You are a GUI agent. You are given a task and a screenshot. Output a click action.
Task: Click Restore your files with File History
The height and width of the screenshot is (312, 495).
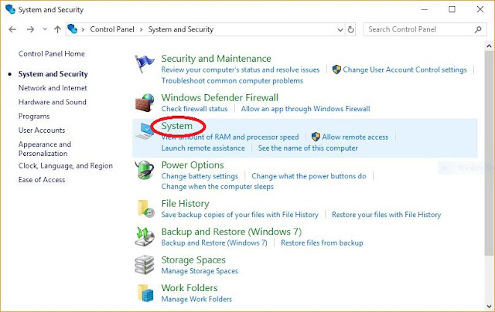pyautogui.click(x=387, y=215)
